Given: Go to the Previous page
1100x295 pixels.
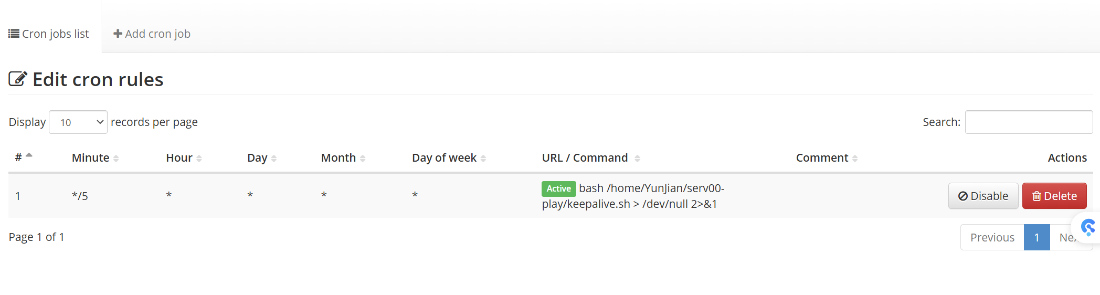Looking at the screenshot, I should 992,237.
